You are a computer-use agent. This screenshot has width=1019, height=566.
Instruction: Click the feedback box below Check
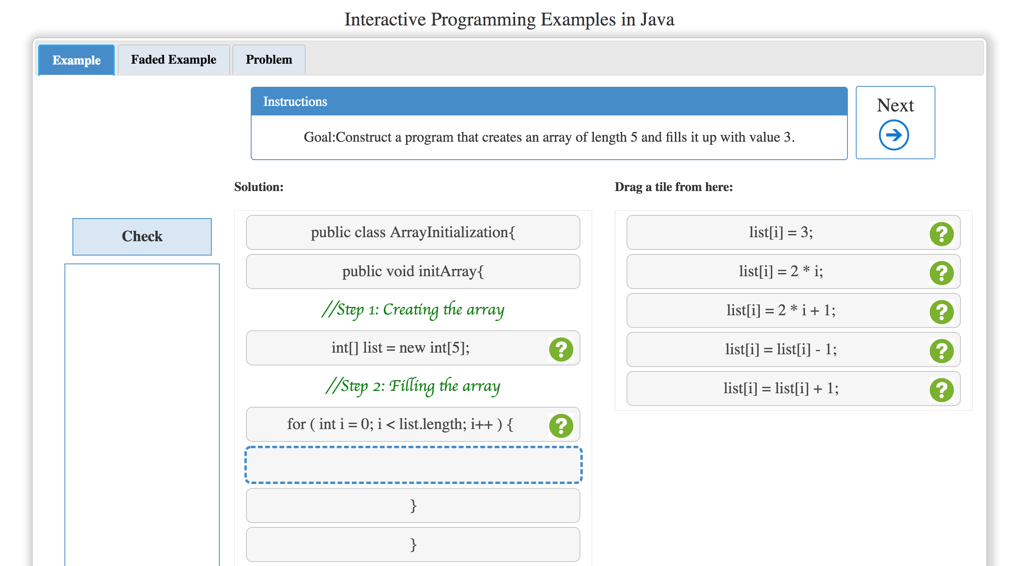coord(142,415)
